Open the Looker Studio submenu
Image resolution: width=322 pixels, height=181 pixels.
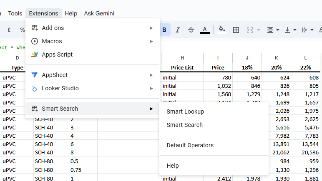click(x=93, y=89)
